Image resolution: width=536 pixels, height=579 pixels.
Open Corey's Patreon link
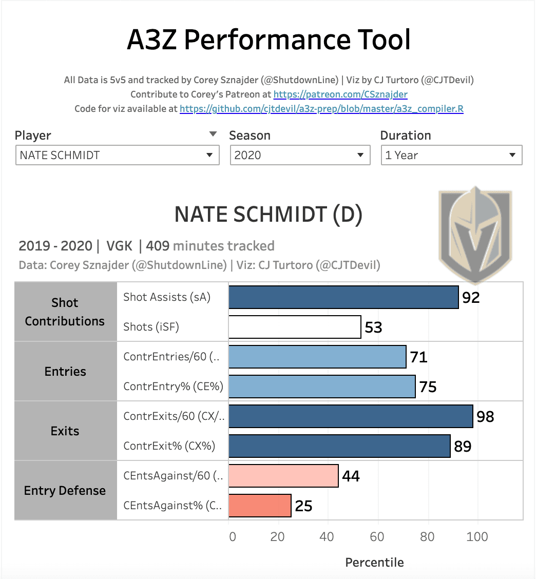point(340,94)
